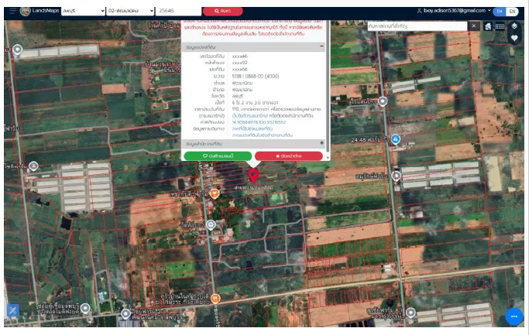Screen dimensions: 529x335
Task: Collapse the land parcel info section
Action: pyautogui.click(x=321, y=46)
